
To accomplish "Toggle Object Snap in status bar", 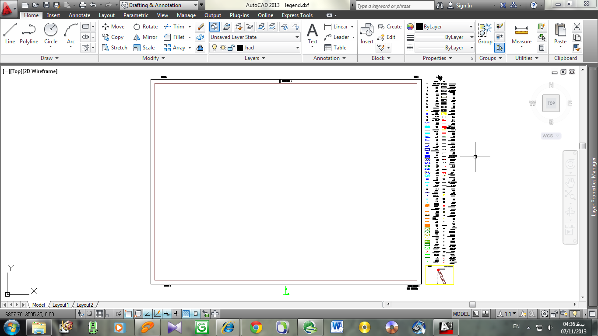I will coord(128,314).
